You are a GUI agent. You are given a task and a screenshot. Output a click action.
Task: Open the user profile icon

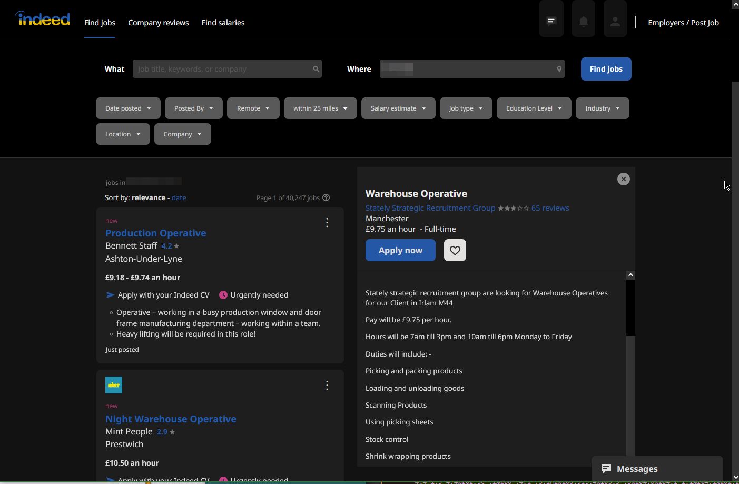pos(615,21)
